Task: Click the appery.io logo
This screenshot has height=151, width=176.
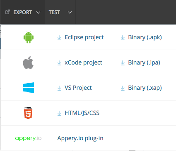Action: (x=28, y=138)
